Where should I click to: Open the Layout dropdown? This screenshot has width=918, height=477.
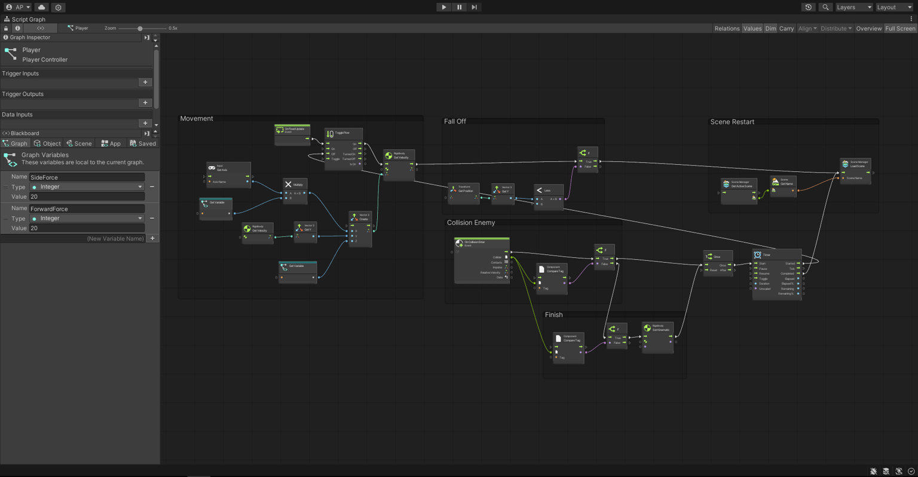tap(894, 7)
